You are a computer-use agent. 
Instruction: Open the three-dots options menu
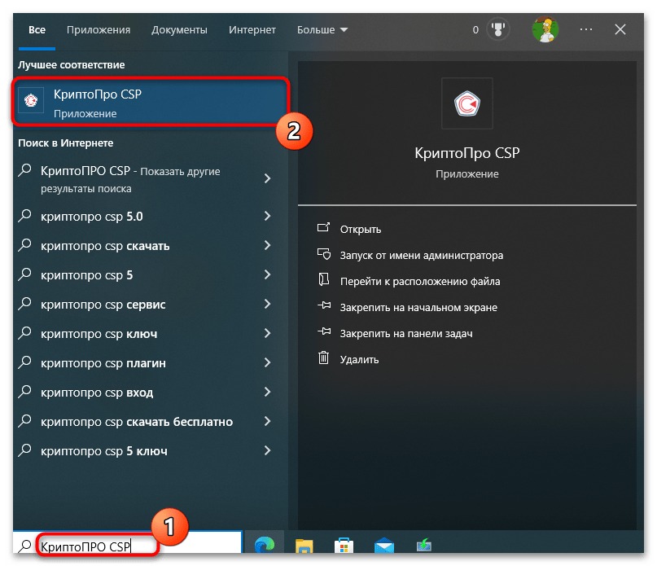click(x=586, y=29)
